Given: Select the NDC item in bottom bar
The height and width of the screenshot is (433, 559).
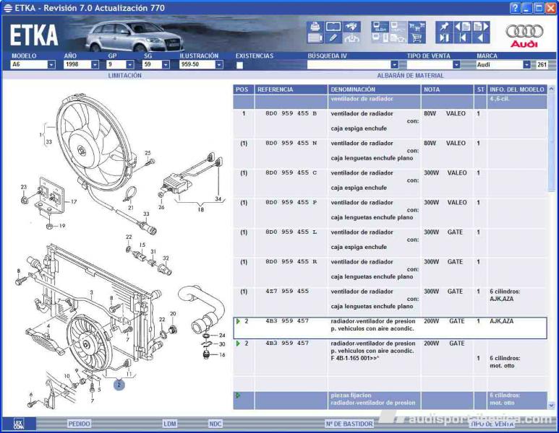Looking at the screenshot, I should coord(215,424).
